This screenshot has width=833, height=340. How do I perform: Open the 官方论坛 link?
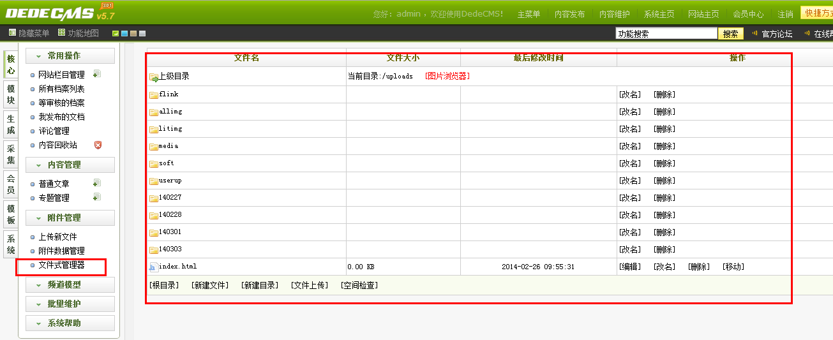pos(777,34)
